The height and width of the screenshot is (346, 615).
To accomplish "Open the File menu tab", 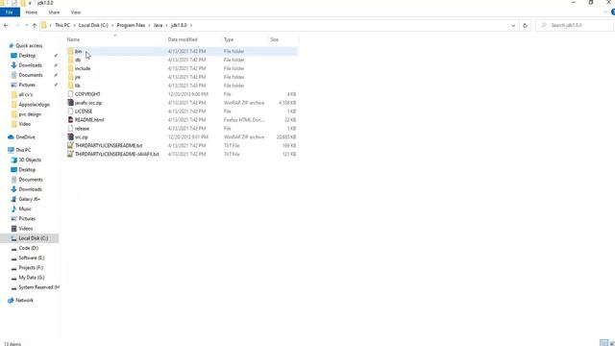I will click(10, 12).
